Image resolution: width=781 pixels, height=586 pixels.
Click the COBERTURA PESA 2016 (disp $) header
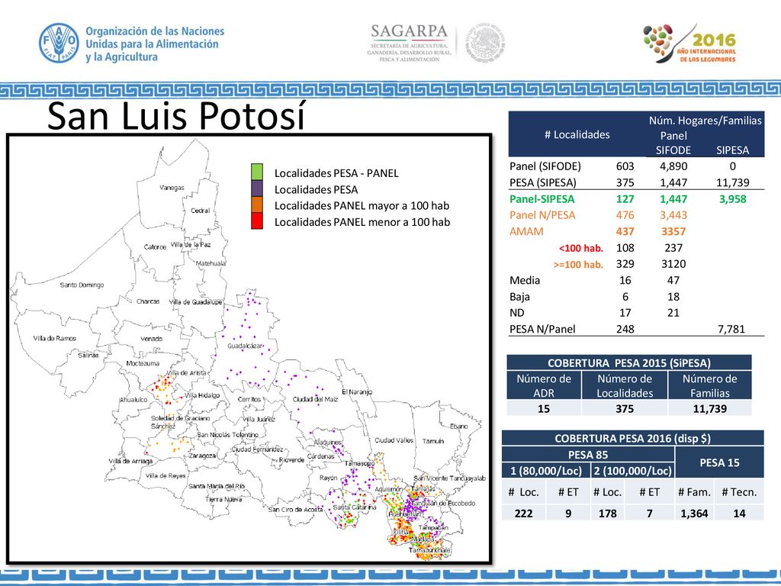[632, 439]
